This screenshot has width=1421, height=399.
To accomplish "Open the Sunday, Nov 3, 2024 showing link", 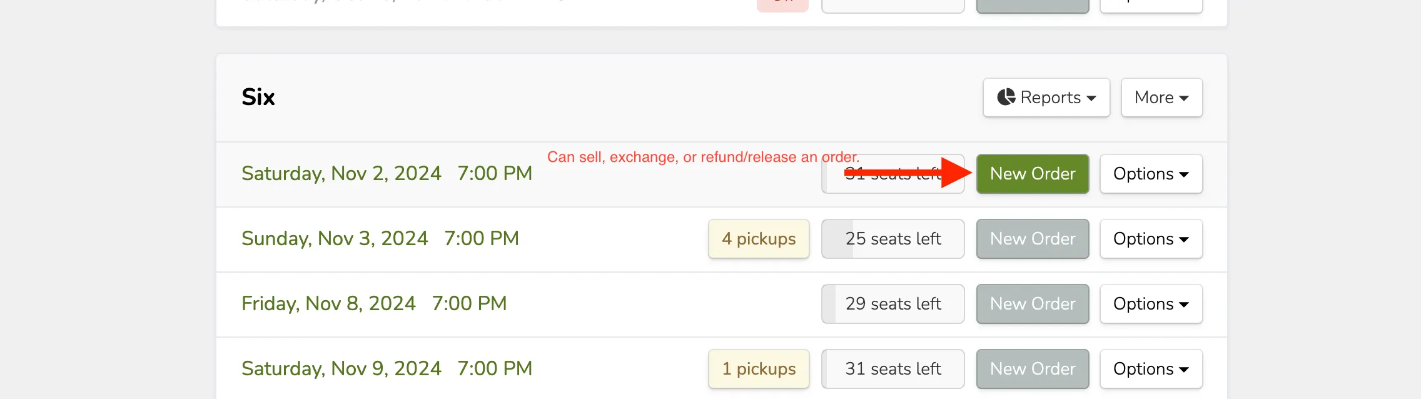I will [380, 239].
